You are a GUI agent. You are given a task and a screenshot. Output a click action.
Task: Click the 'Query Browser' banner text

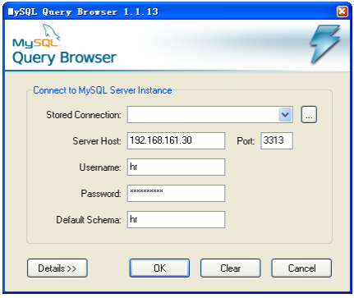point(65,57)
